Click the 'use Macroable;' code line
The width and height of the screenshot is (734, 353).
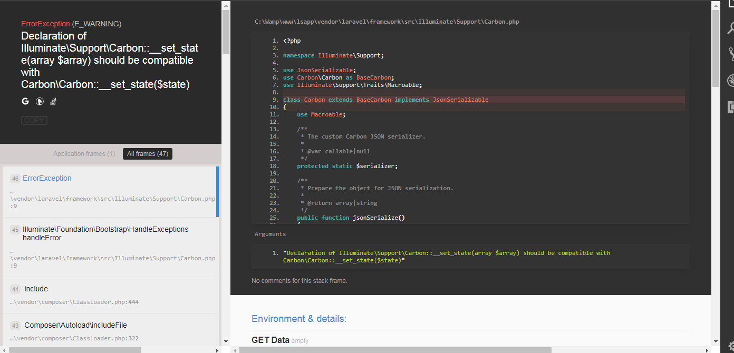(x=321, y=114)
